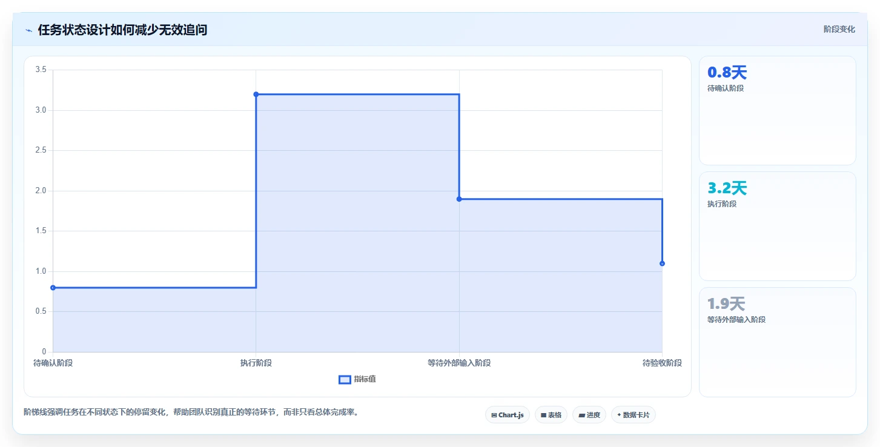Click the 0.8天 metric value

(727, 73)
